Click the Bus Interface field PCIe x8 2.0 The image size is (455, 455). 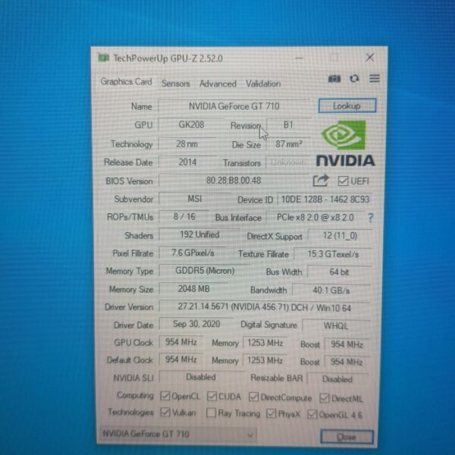315,218
